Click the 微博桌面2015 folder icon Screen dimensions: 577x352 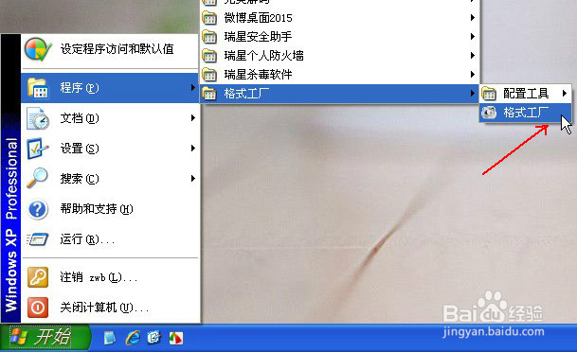pyautogui.click(x=209, y=18)
